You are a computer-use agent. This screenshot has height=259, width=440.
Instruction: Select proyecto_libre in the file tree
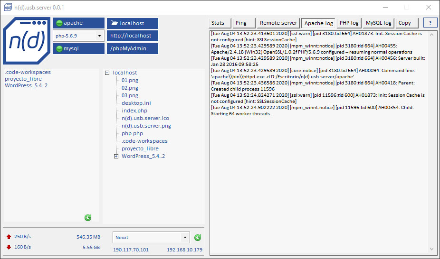pyautogui.click(x=140, y=148)
